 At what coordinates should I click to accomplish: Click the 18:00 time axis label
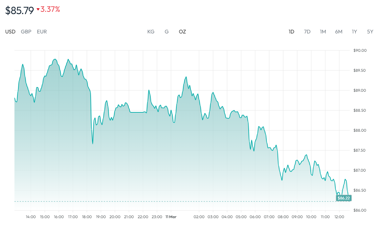pyautogui.click(x=87, y=217)
